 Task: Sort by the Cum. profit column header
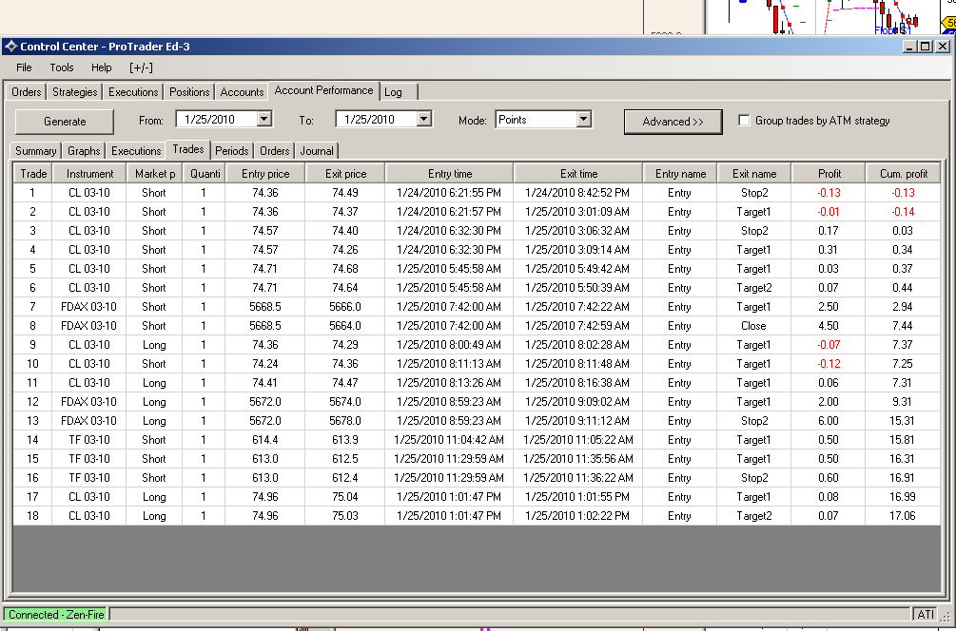(903, 174)
